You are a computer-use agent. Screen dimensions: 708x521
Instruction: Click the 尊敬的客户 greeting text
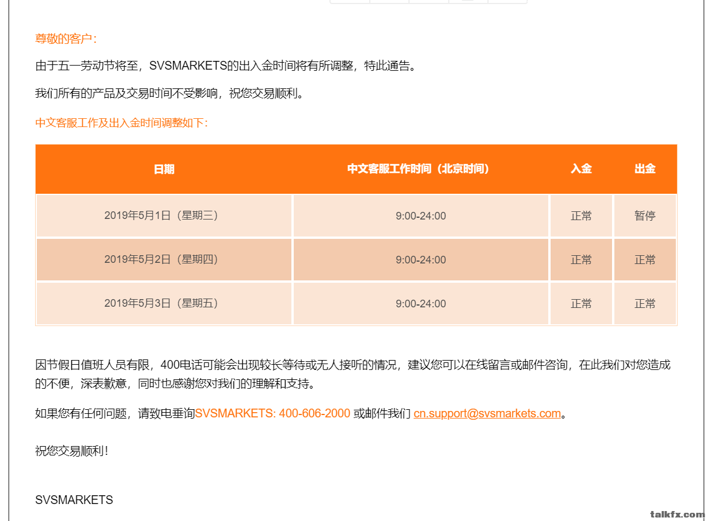(66, 39)
